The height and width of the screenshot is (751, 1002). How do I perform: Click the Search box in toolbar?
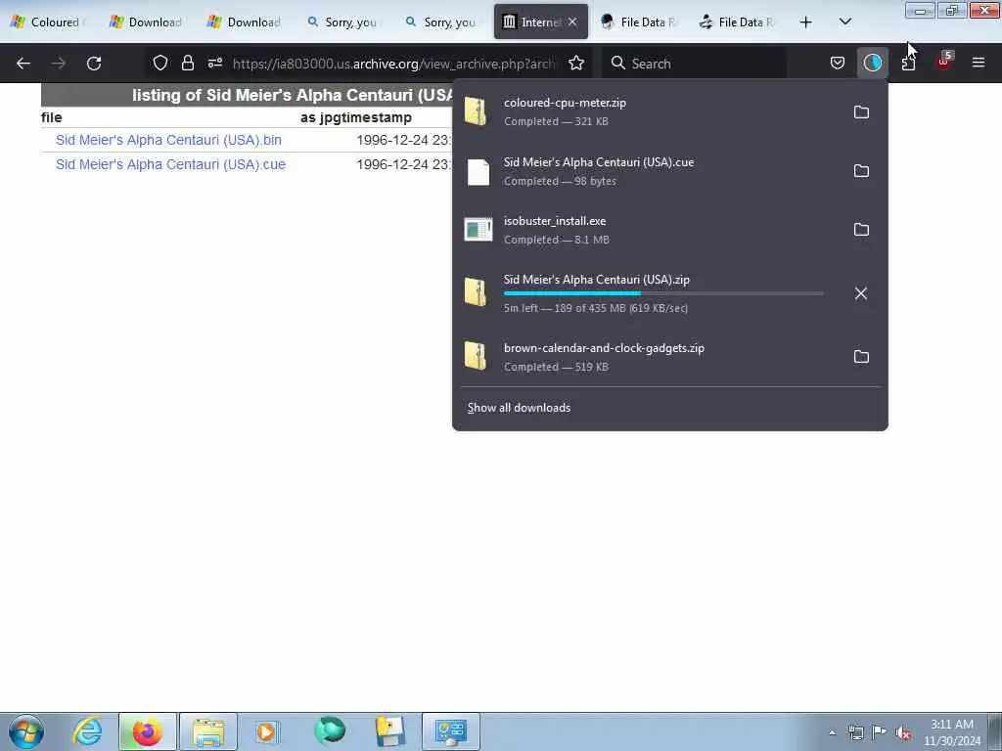coord(694,64)
